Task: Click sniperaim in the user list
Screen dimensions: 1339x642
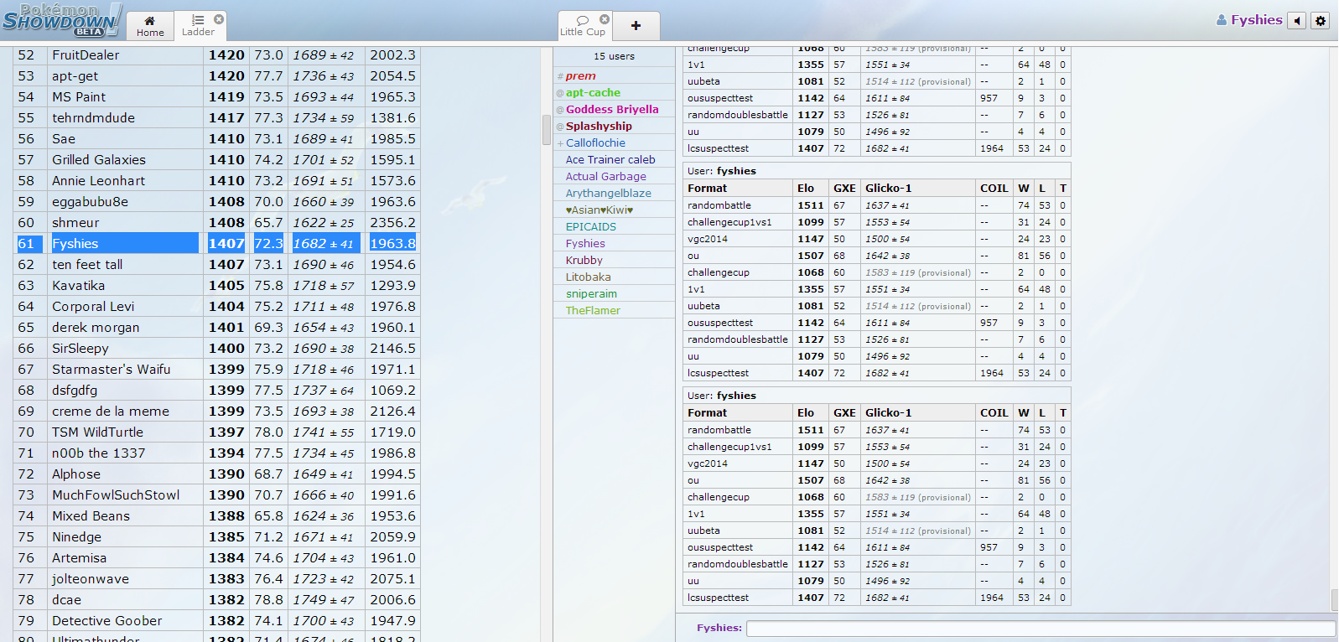Action: coord(591,294)
